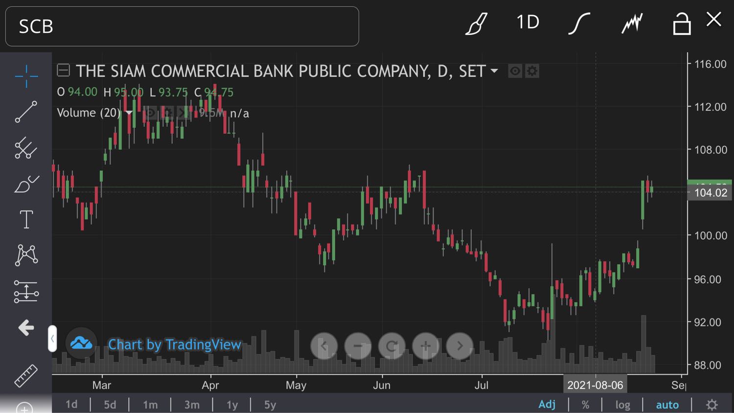Click the 2021-08-06 date label on time axis

pos(595,385)
